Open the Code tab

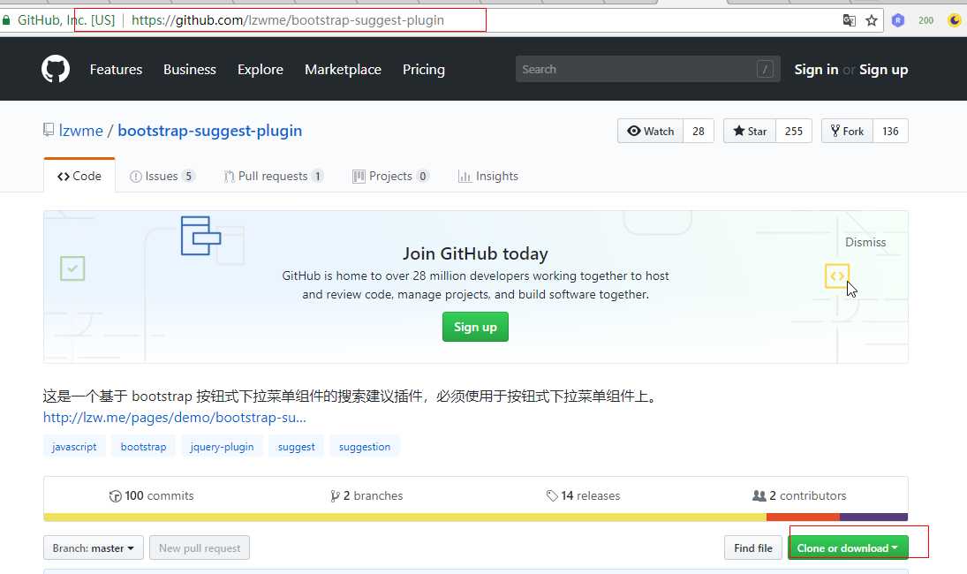[79, 176]
